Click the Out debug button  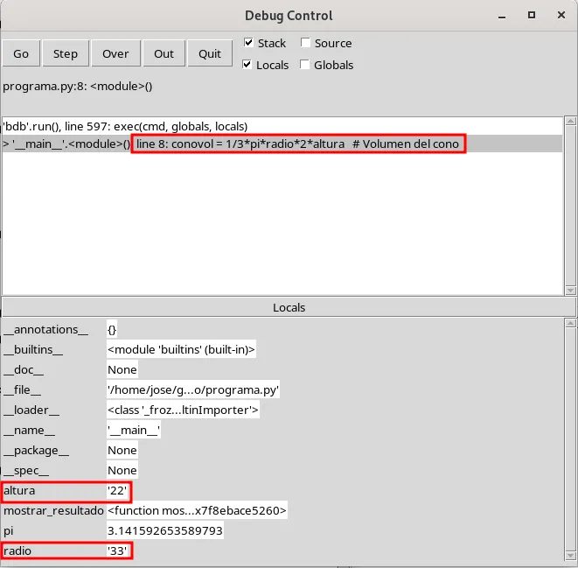pyautogui.click(x=164, y=54)
